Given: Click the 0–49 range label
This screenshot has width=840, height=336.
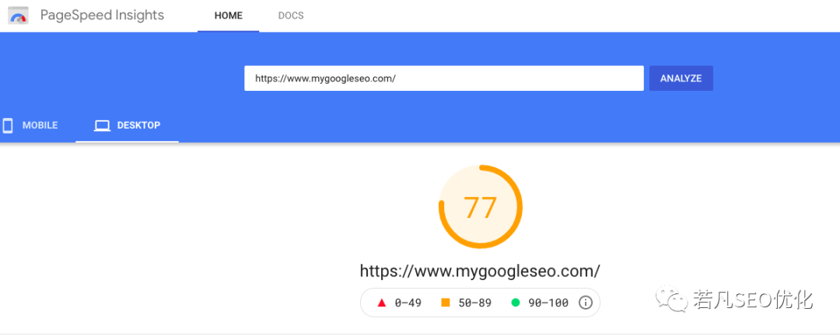Looking at the screenshot, I should (408, 303).
